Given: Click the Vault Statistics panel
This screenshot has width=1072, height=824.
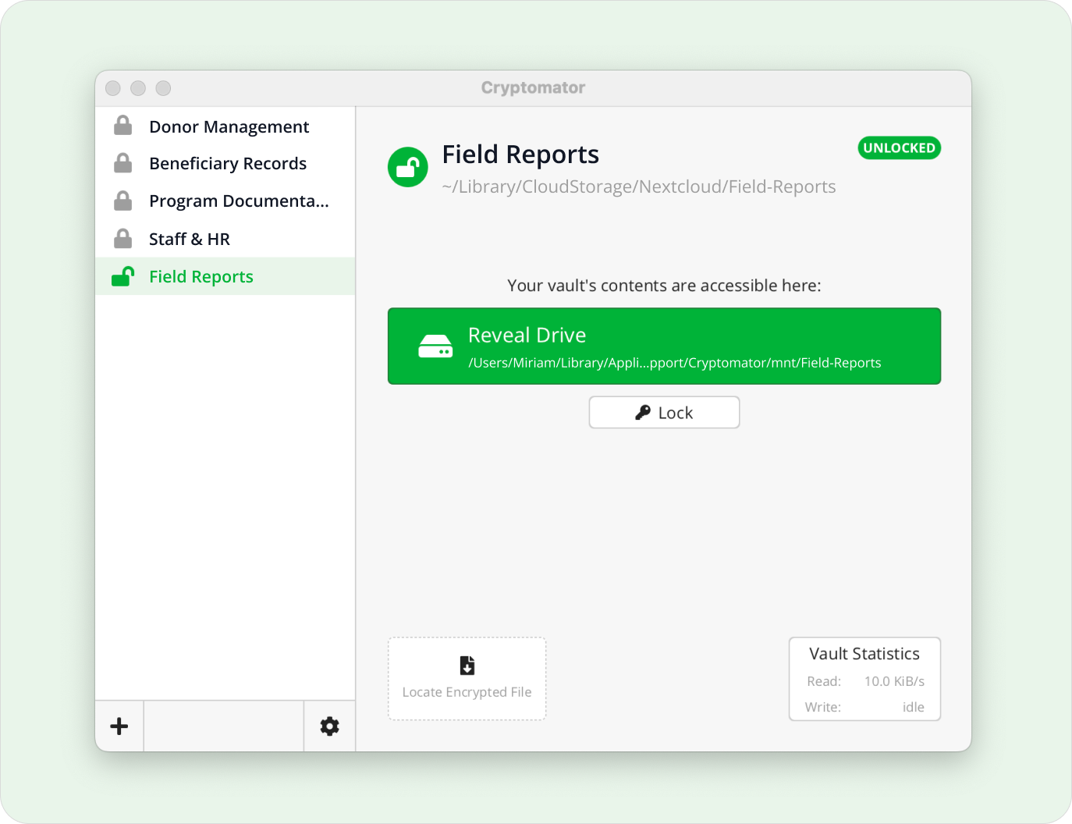Looking at the screenshot, I should (x=864, y=679).
